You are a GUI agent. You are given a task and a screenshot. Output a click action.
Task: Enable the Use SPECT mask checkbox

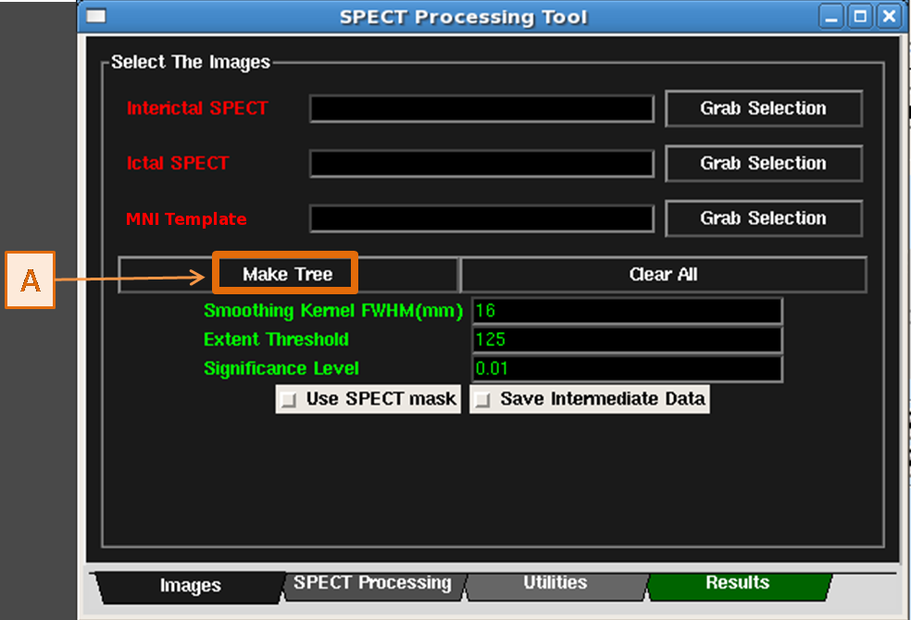coord(290,400)
